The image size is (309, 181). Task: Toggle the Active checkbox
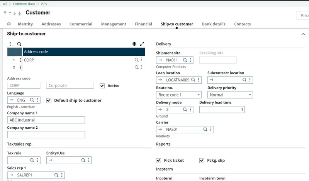tap(102, 86)
